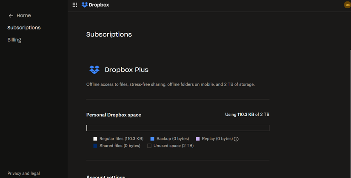
Task: Click the Personal Dropbox space label
Action: point(114,115)
